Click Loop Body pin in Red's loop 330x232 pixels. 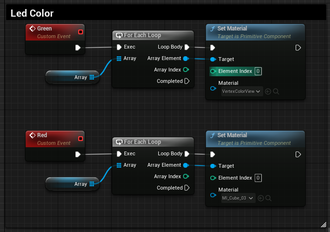click(x=186, y=154)
